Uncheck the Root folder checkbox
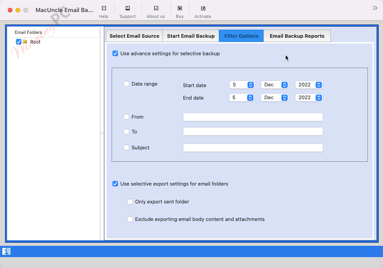 (19, 42)
